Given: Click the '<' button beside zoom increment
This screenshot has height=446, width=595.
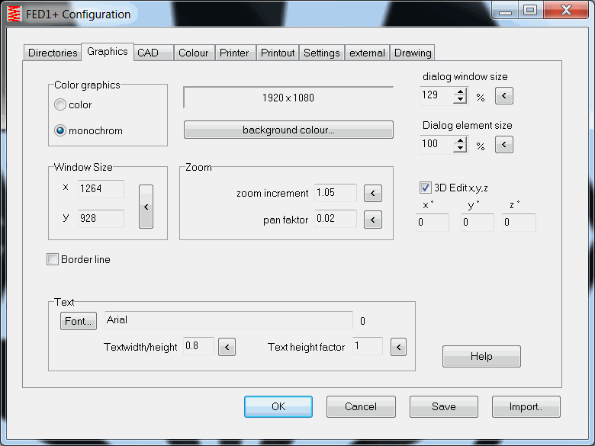Looking at the screenshot, I should pos(372,194).
